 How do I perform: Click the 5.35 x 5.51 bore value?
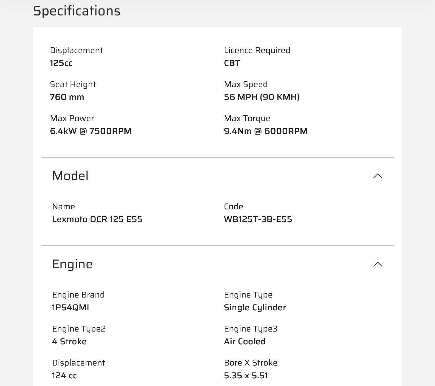click(246, 376)
